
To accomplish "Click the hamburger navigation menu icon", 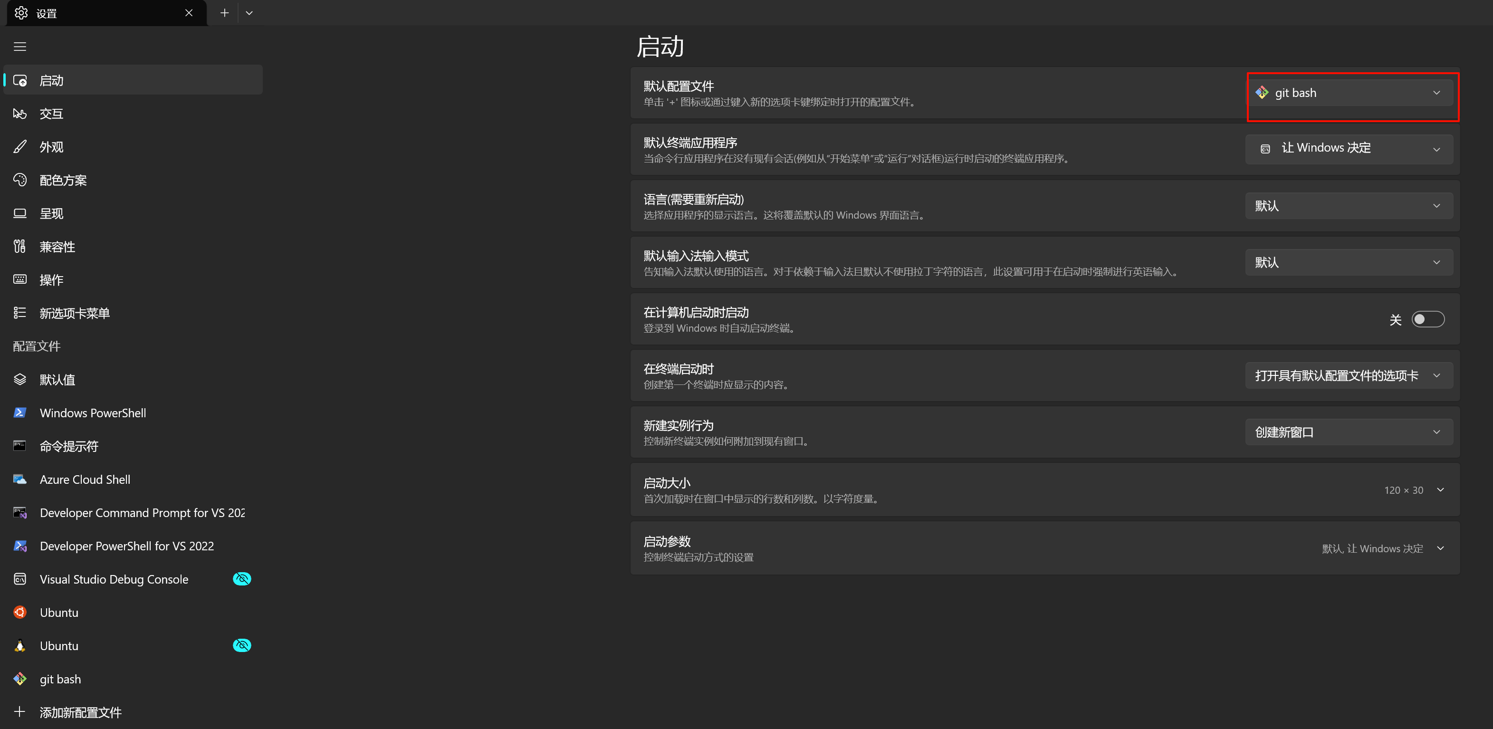I will pos(19,47).
